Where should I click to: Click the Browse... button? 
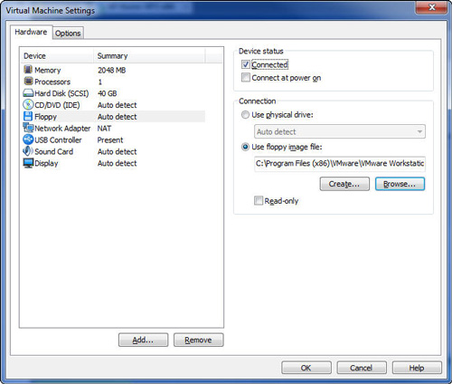tap(400, 184)
